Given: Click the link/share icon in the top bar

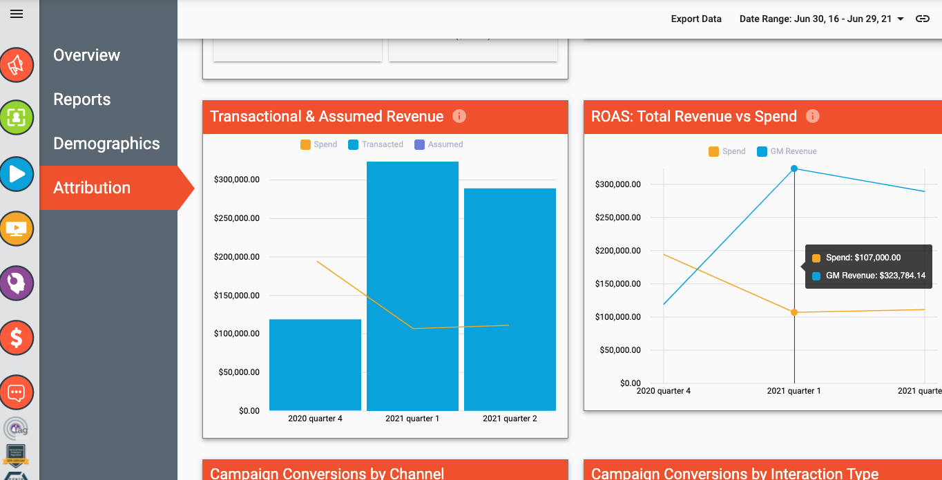Looking at the screenshot, I should tap(923, 19).
